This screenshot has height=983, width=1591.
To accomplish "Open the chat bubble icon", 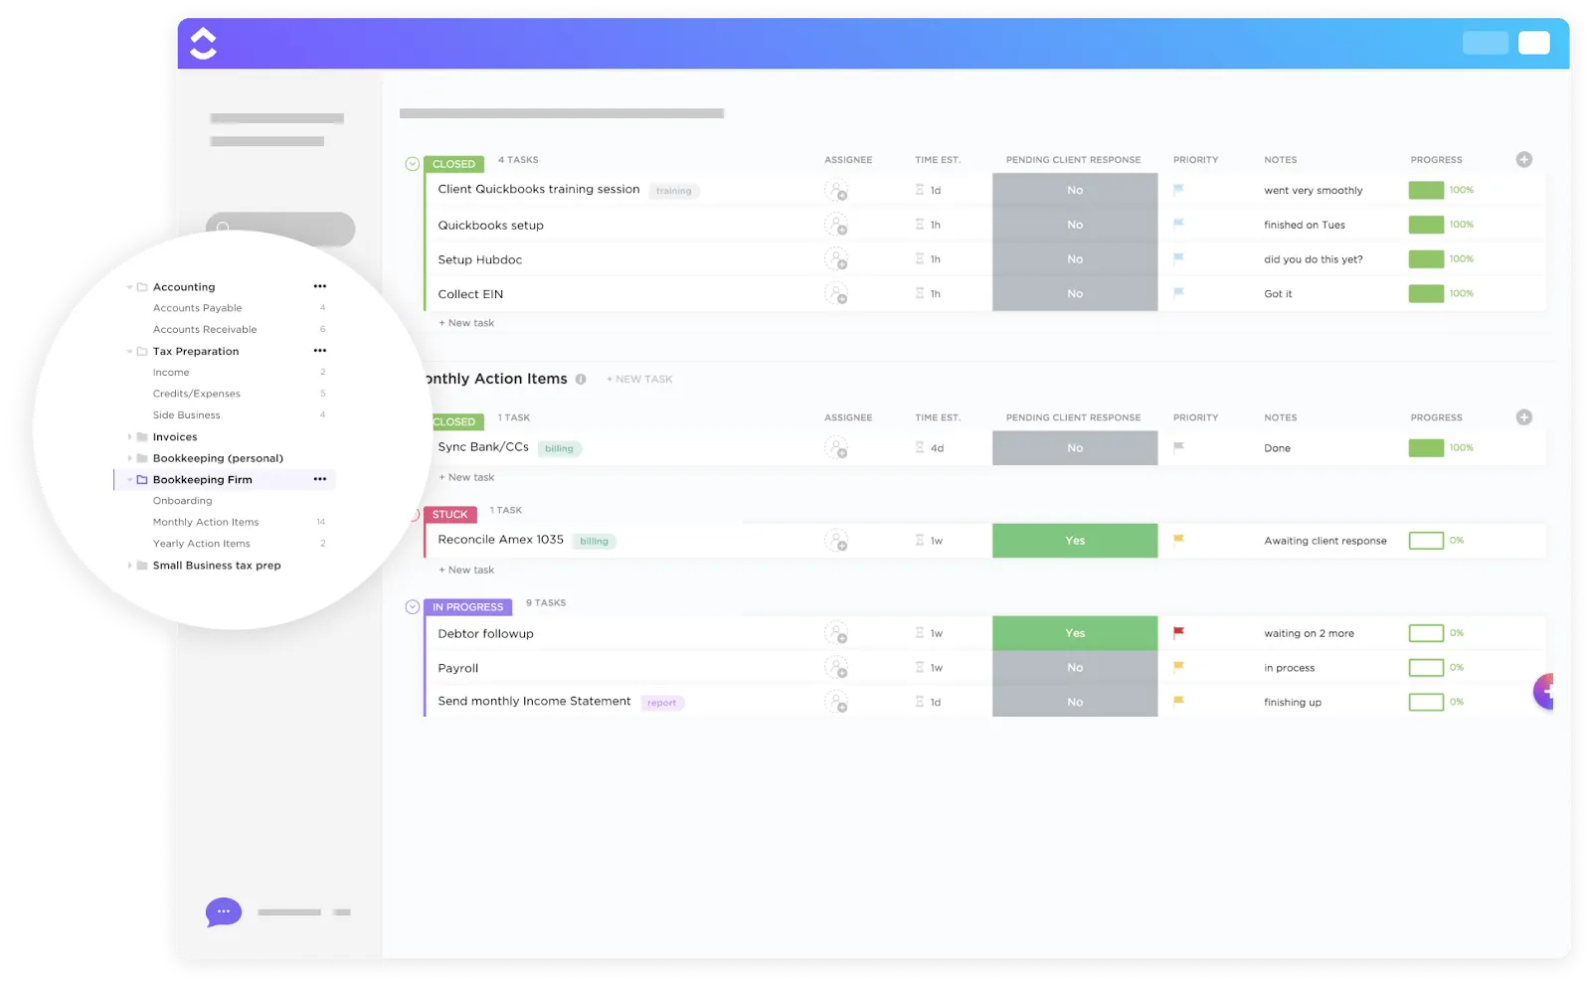I will point(224,911).
